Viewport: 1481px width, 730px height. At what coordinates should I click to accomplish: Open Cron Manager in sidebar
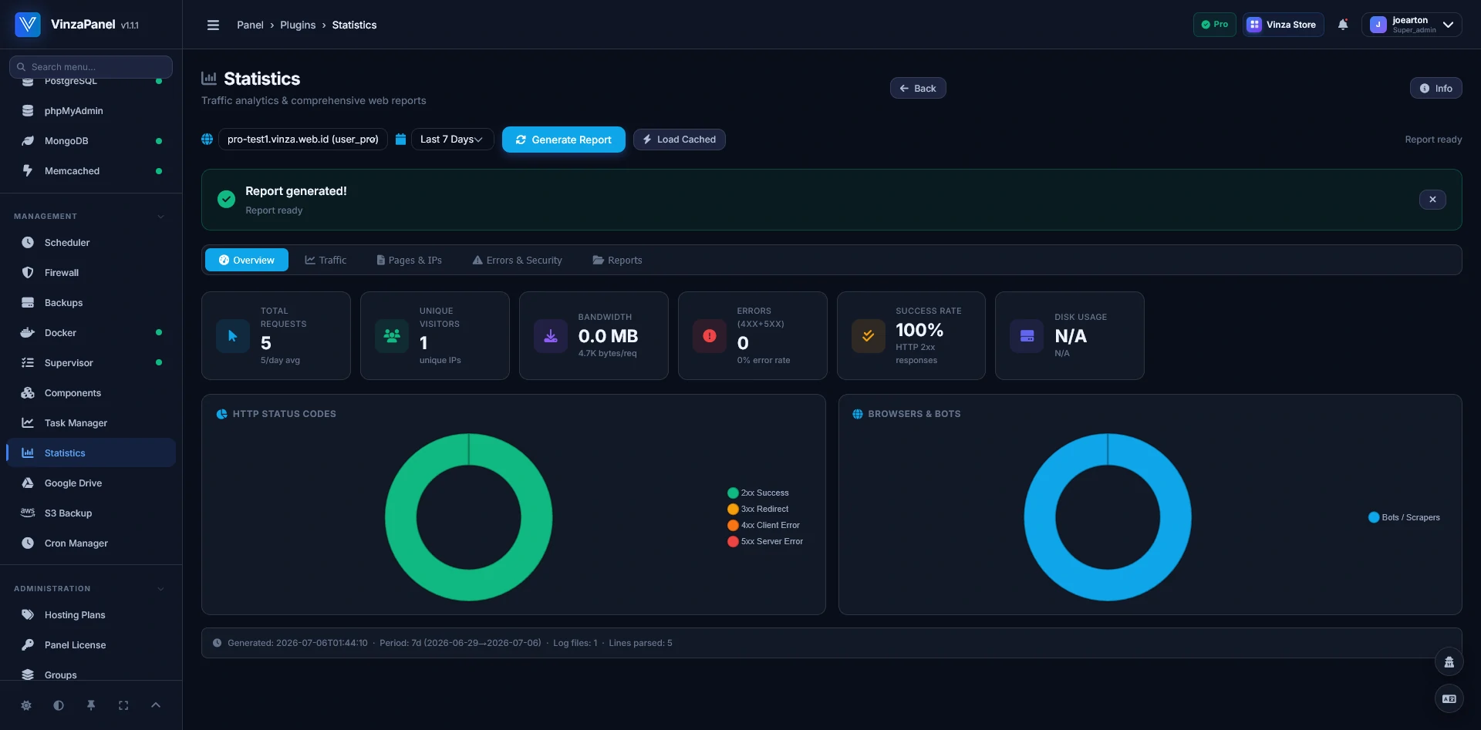91,543
